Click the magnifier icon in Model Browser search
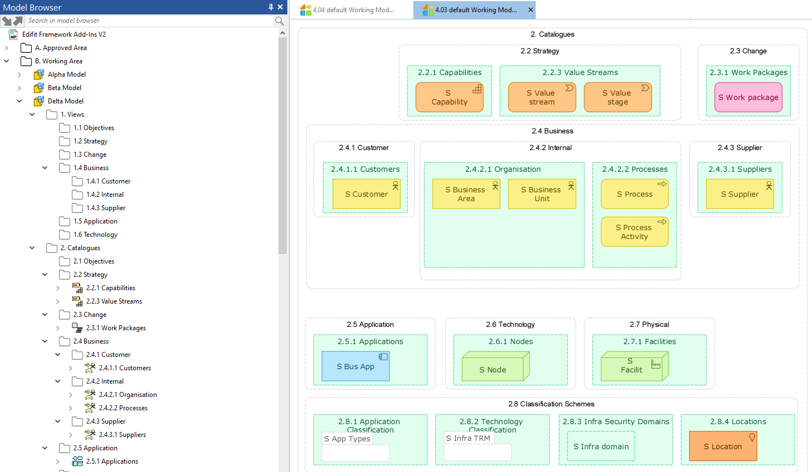812x472 pixels. click(280, 21)
